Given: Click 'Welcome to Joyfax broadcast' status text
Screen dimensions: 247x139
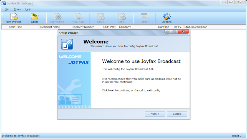Looking at the screenshot, I should pos(21,136).
